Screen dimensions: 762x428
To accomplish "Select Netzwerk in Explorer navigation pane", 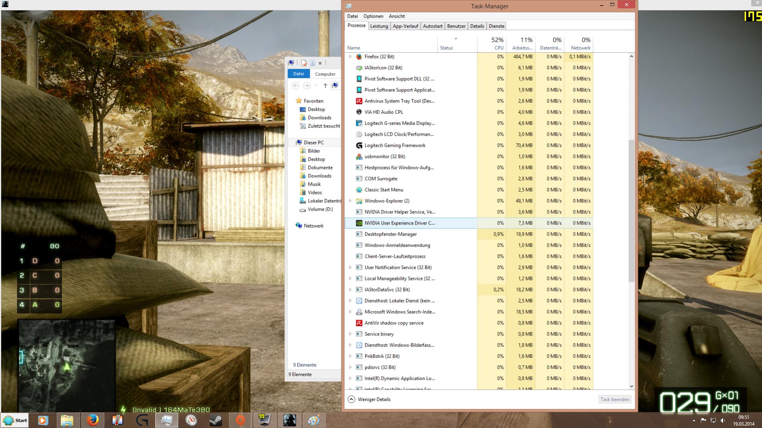I will point(313,226).
